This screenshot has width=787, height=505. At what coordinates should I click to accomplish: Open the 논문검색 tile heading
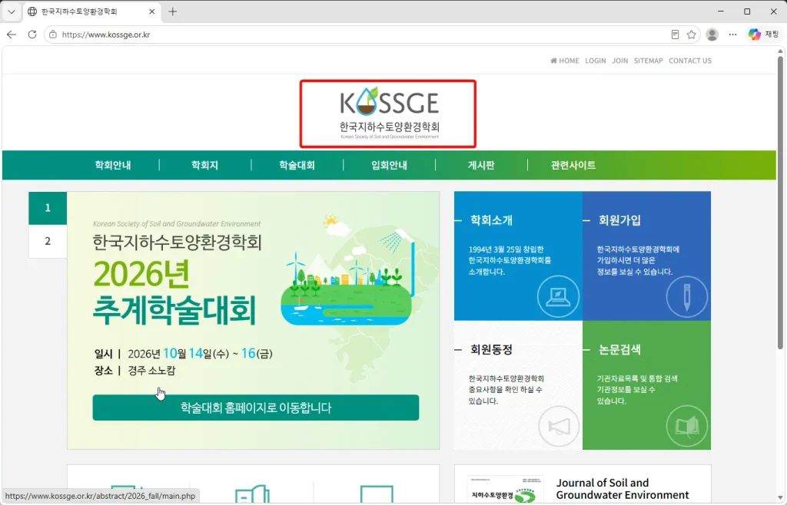[619, 350]
